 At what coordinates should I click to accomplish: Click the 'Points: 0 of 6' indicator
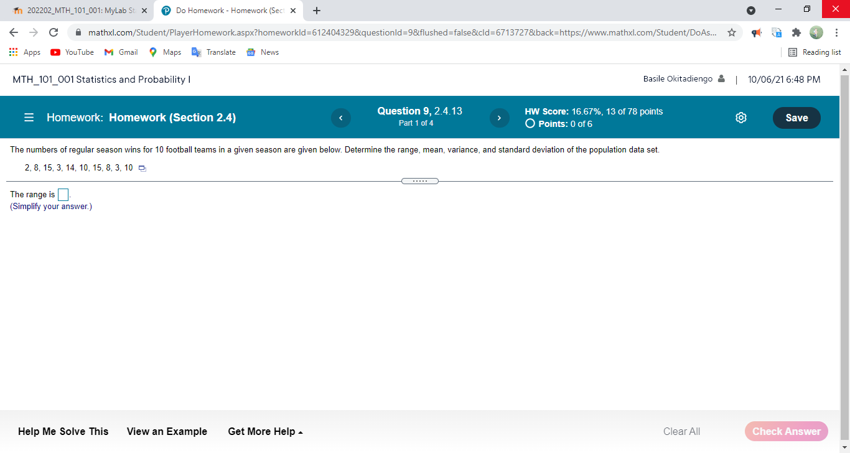(559, 124)
